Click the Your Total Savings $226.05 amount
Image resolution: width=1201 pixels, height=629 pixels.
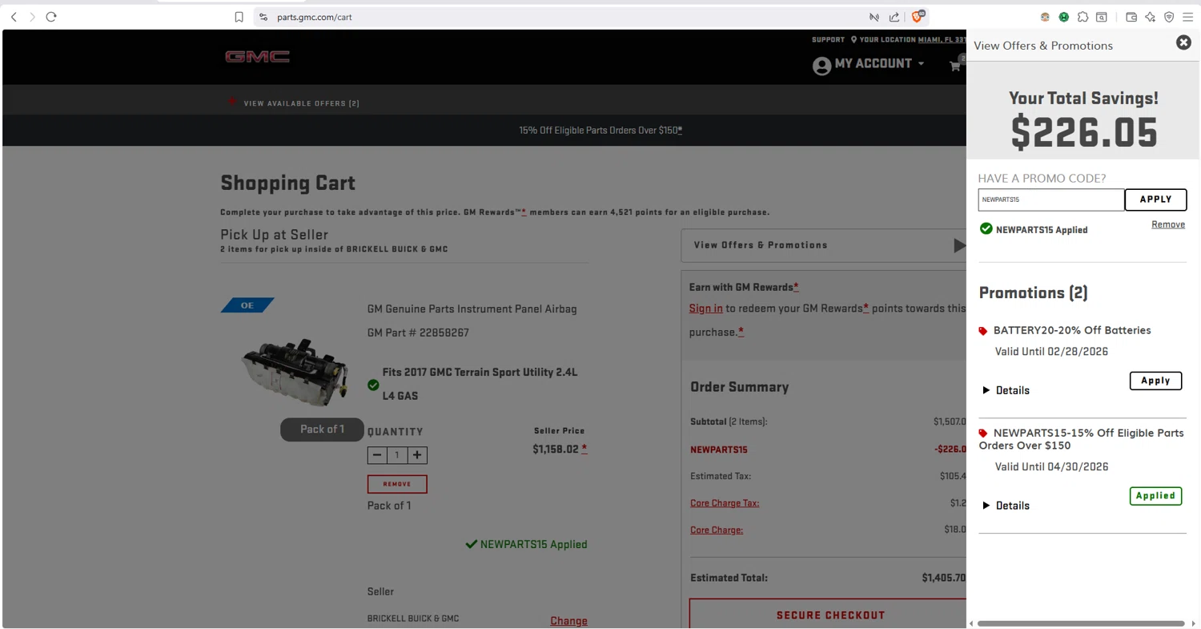(1083, 132)
